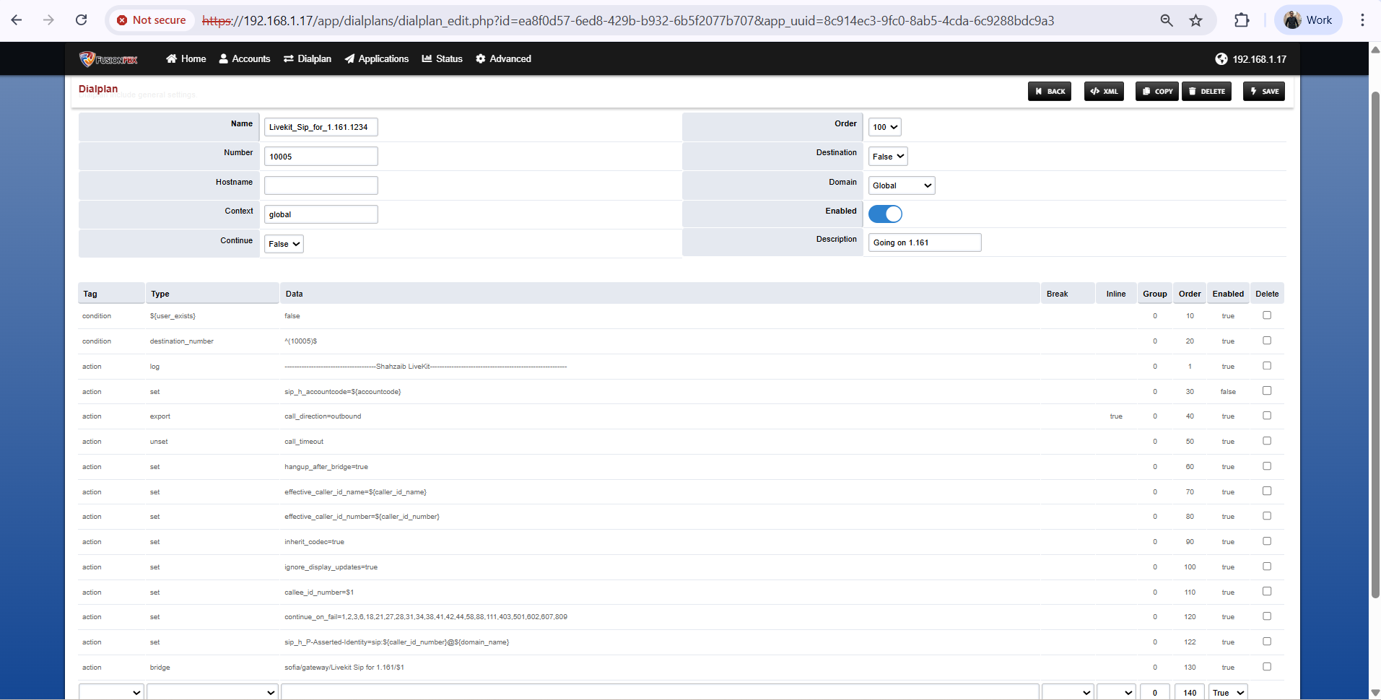
Task: Open the Advanced menu
Action: [503, 59]
